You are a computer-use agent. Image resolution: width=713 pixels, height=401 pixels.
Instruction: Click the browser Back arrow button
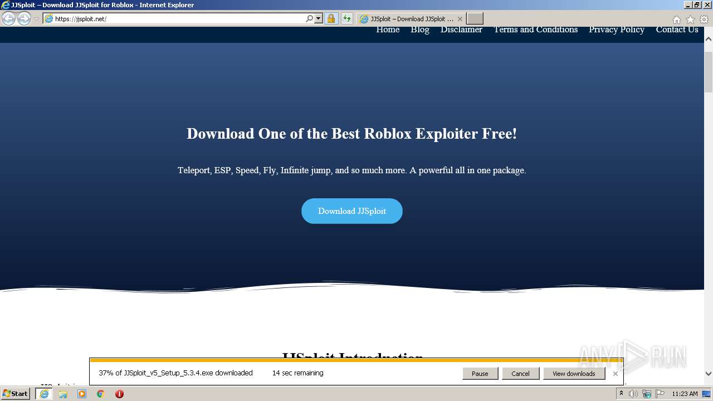(8, 19)
